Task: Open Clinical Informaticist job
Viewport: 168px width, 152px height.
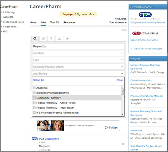Action: [x=141, y=81]
